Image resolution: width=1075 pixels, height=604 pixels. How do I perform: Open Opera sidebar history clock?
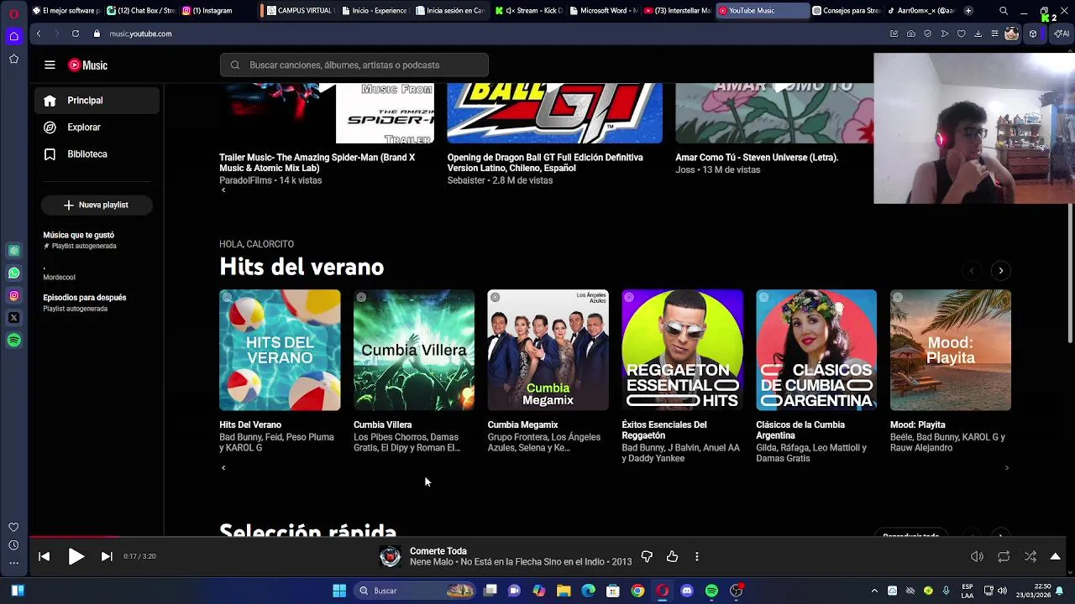click(x=13, y=545)
